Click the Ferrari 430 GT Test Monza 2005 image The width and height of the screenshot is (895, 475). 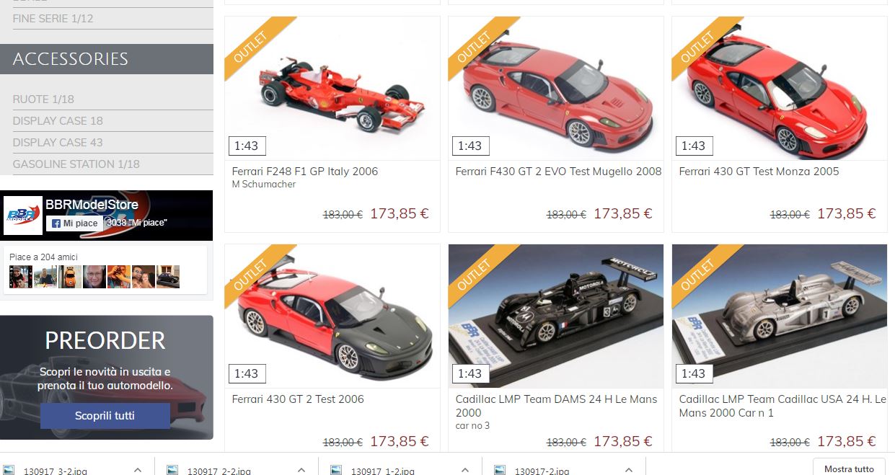780,88
